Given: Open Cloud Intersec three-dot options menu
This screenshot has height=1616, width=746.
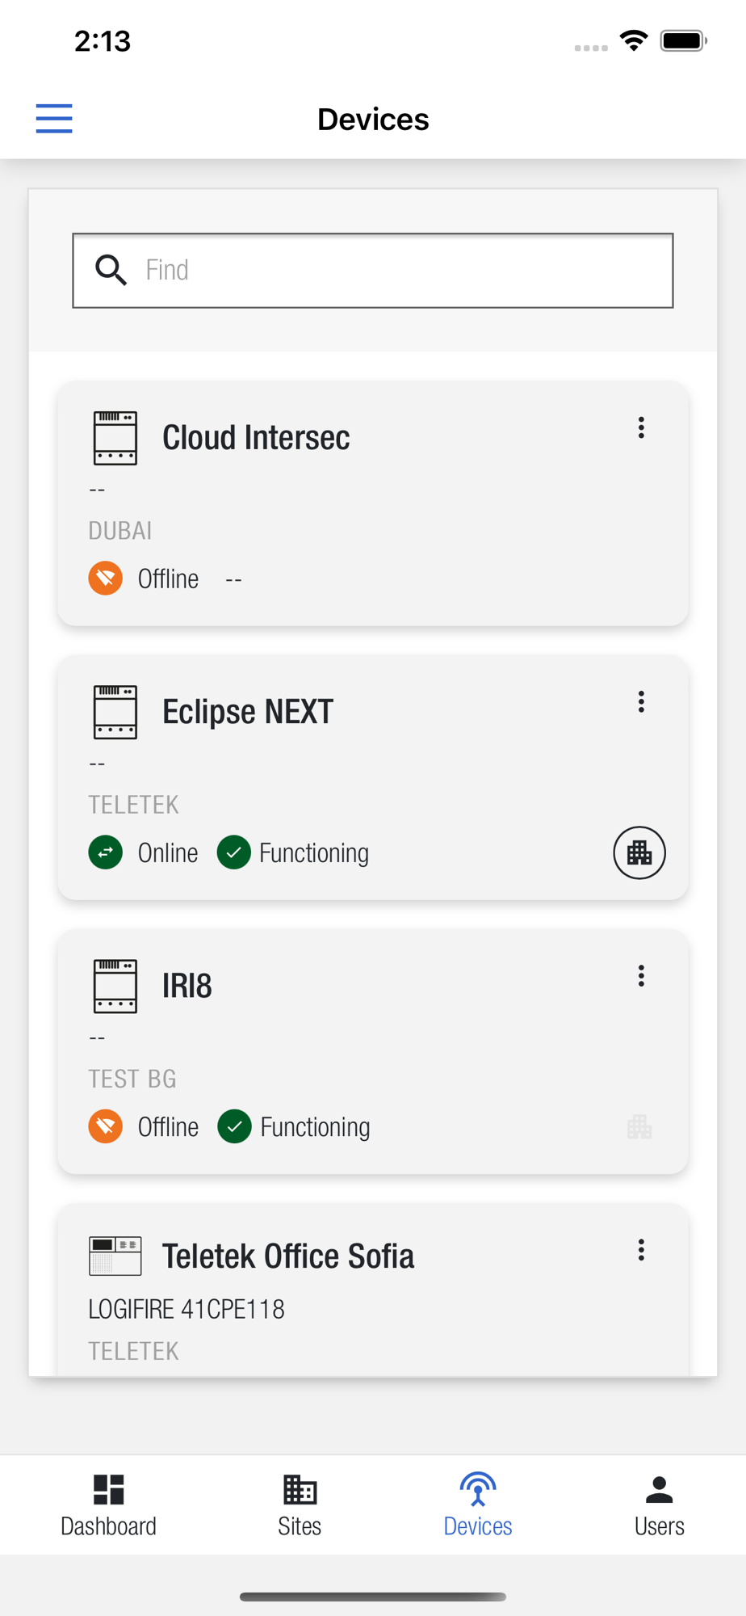Looking at the screenshot, I should coord(641,427).
